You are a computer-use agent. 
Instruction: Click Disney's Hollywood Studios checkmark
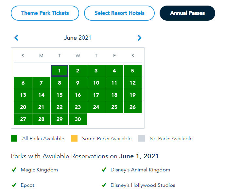104,185
